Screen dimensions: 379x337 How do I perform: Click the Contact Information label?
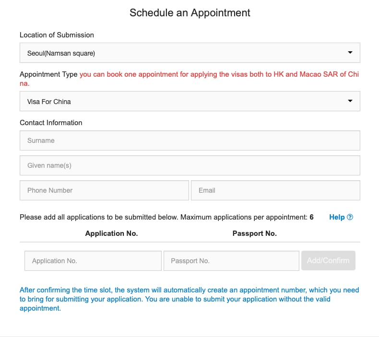point(51,123)
